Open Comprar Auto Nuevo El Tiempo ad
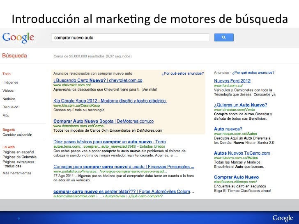The image size is (299, 224). [236, 177]
